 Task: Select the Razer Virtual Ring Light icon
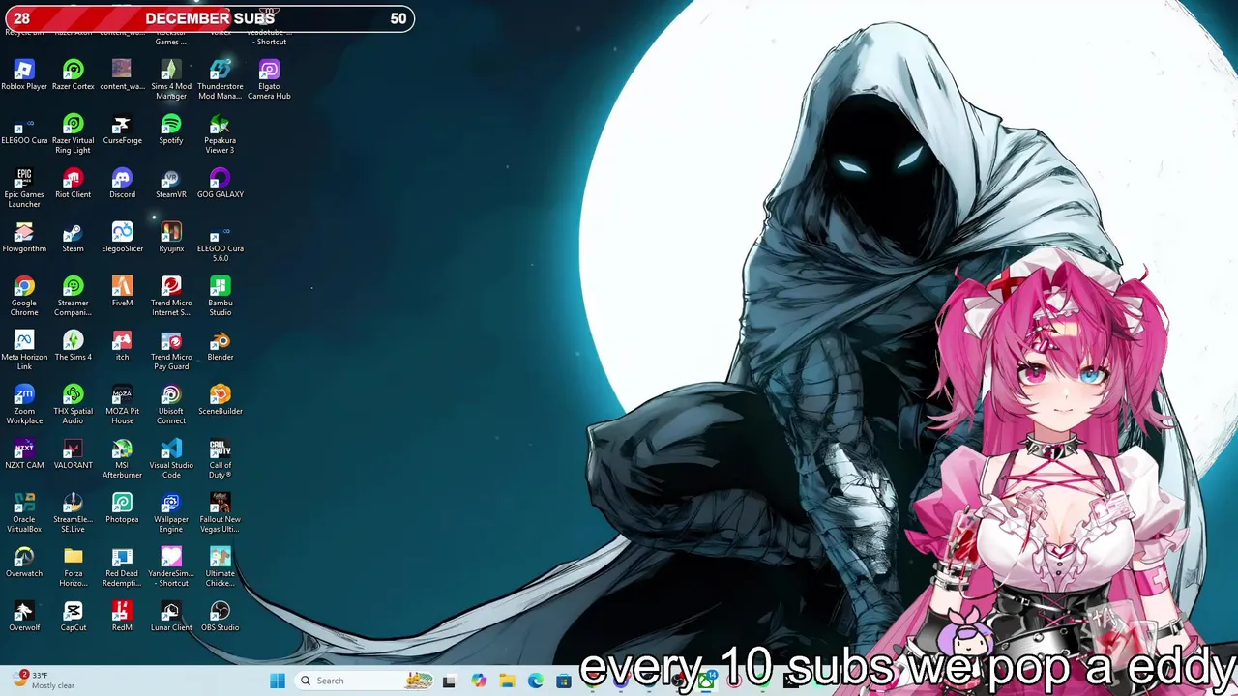74,133
